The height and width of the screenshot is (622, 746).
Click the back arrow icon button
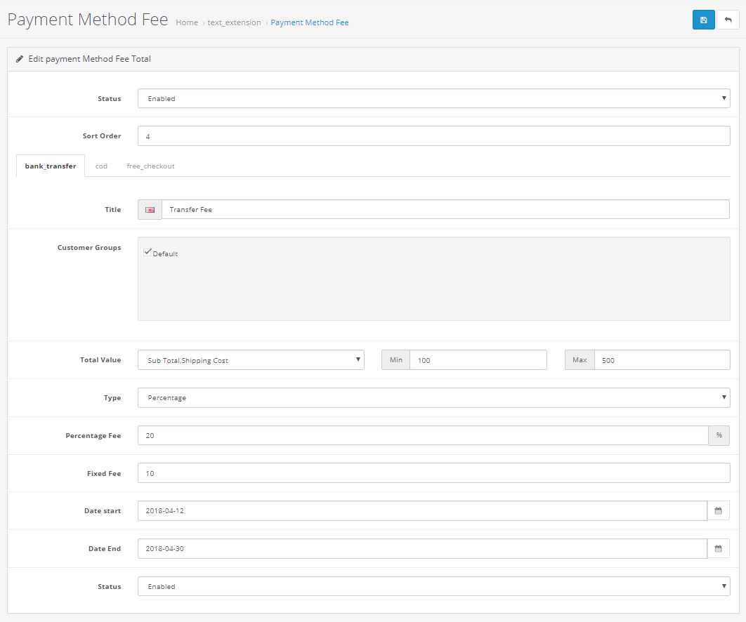728,20
